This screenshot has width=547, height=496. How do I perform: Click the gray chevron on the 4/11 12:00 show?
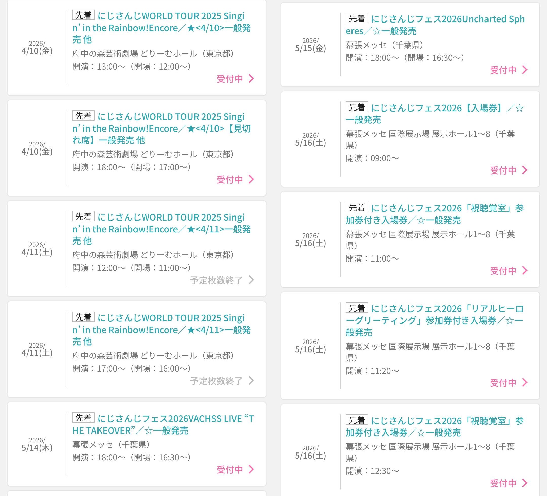pos(251,280)
